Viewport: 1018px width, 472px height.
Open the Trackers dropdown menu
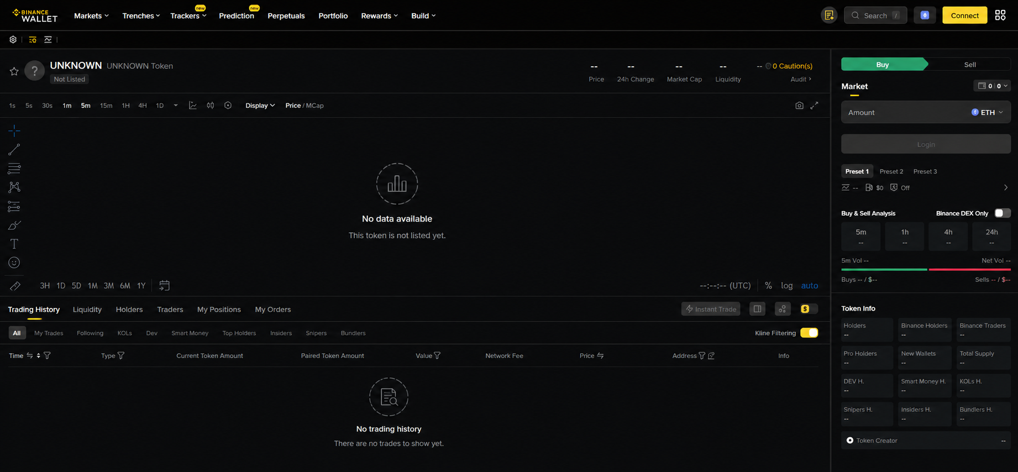[188, 15]
